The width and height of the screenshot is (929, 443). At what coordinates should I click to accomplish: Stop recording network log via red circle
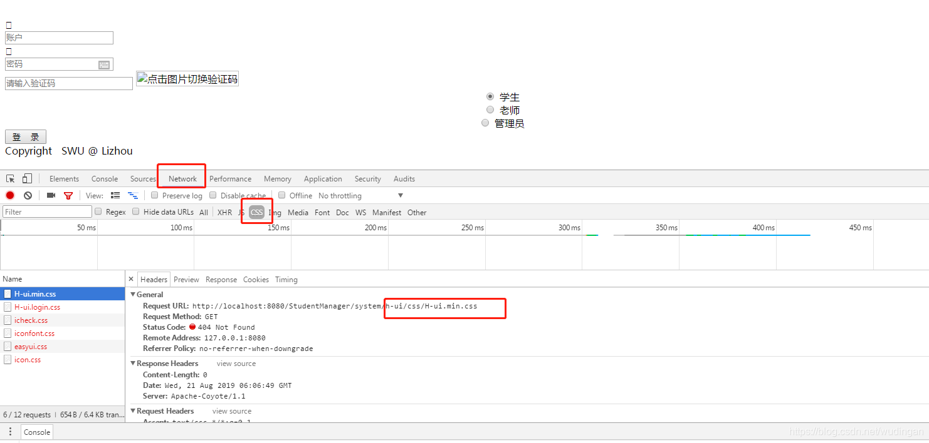10,196
